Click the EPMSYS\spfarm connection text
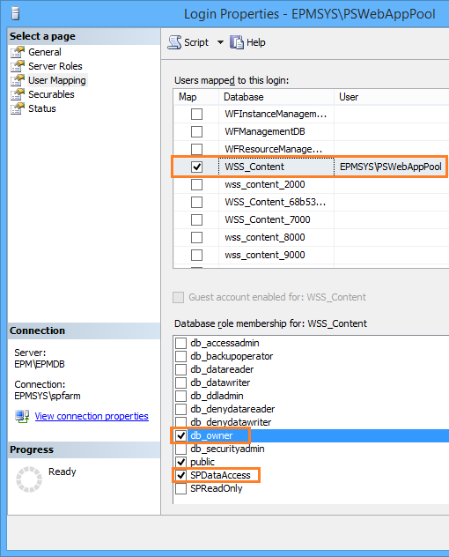The height and width of the screenshot is (557, 449). pos(48,396)
